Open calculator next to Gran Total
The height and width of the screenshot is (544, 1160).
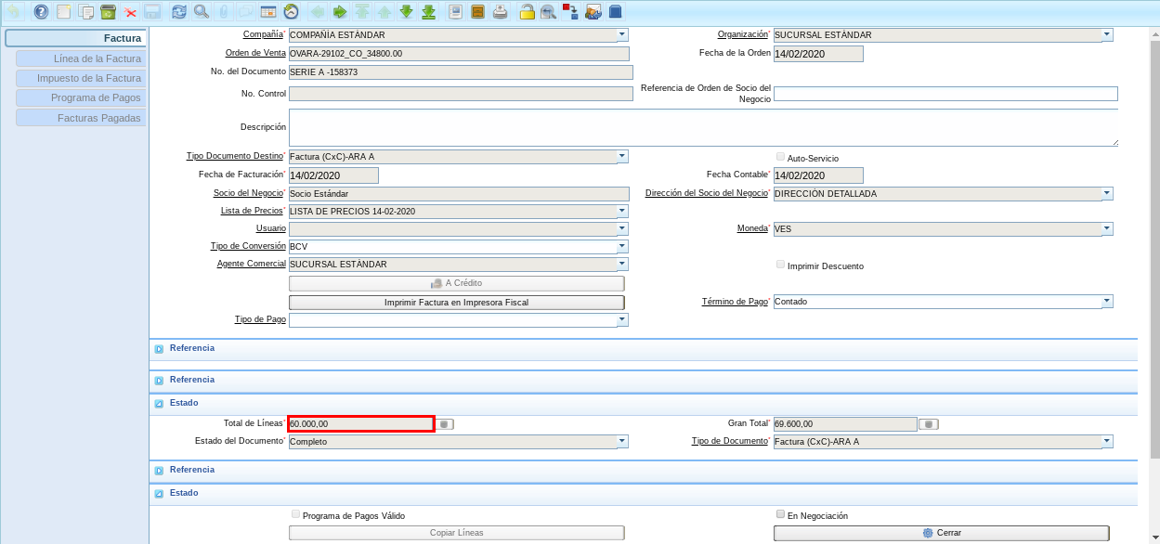(928, 424)
